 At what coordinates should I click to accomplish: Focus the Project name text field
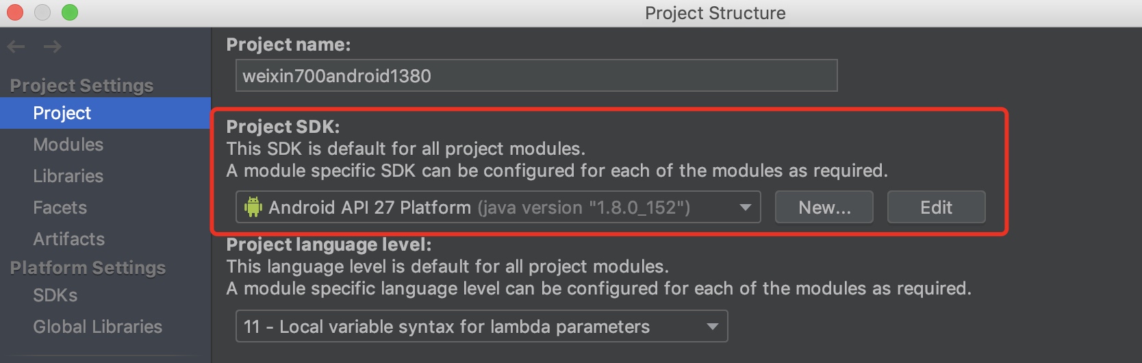(537, 75)
